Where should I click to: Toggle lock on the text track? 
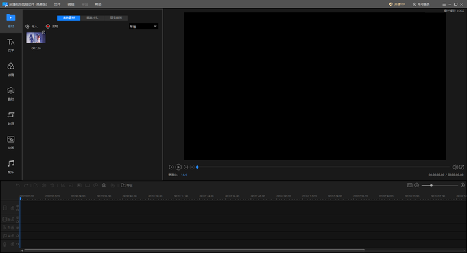[x=12, y=227]
